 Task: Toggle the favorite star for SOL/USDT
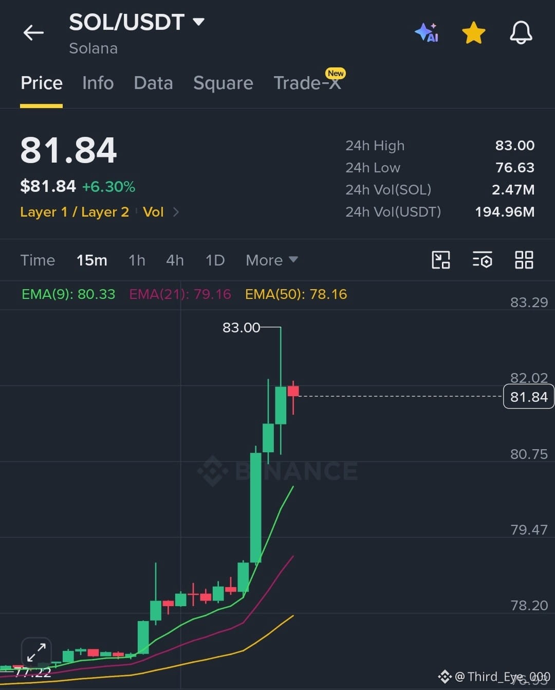click(473, 32)
